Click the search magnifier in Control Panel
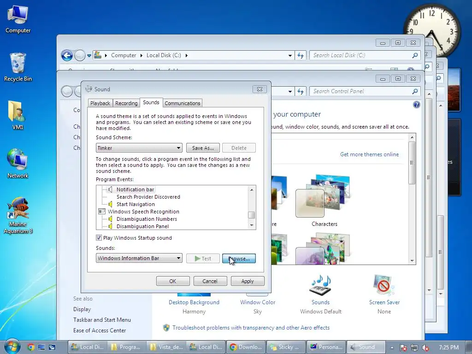Screen dimensions: 472x354 415,91
